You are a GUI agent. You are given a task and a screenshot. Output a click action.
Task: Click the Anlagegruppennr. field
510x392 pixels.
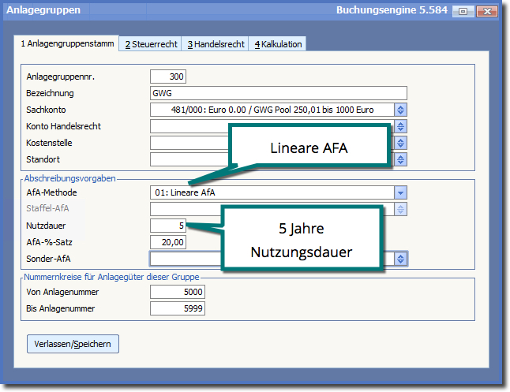[x=167, y=77]
